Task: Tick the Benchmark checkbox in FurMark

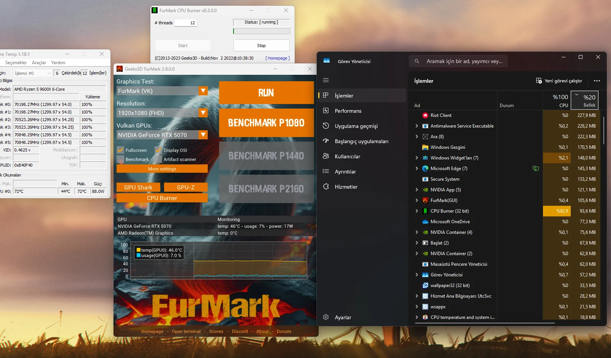Action: 120,159
